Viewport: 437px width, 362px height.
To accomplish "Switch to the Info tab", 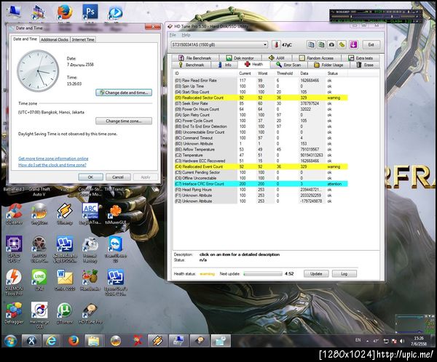I will coord(224,65).
